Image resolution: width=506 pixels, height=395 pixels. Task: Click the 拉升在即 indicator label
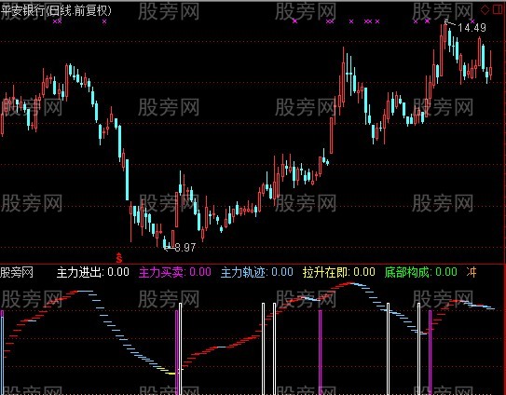coord(339,272)
